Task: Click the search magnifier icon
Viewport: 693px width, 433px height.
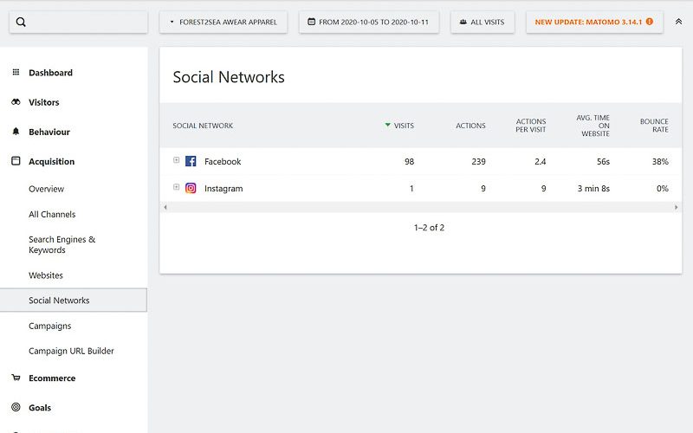Action: click(22, 23)
